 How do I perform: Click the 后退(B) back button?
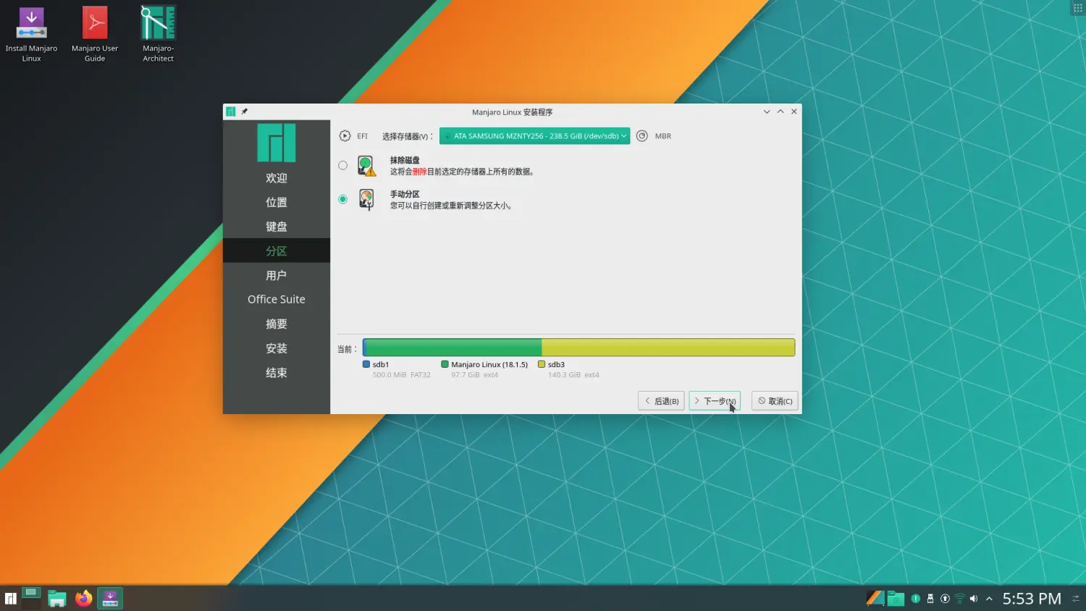pyautogui.click(x=661, y=401)
